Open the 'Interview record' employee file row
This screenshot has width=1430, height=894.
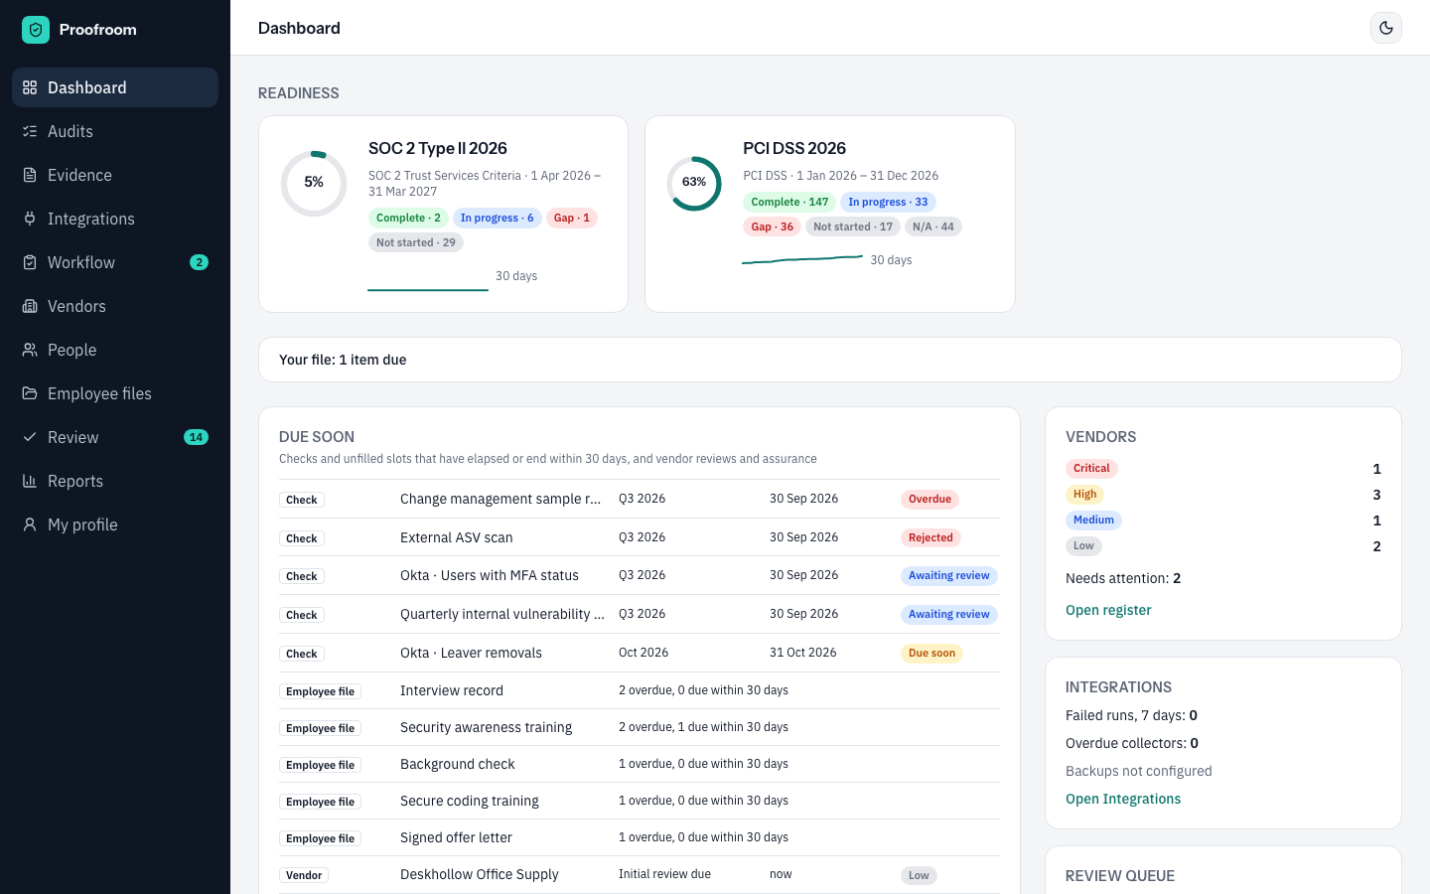click(640, 690)
